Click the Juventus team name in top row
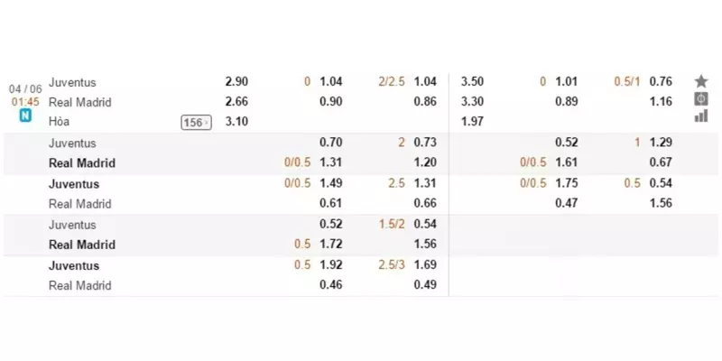The width and height of the screenshot is (722, 361). tap(72, 82)
